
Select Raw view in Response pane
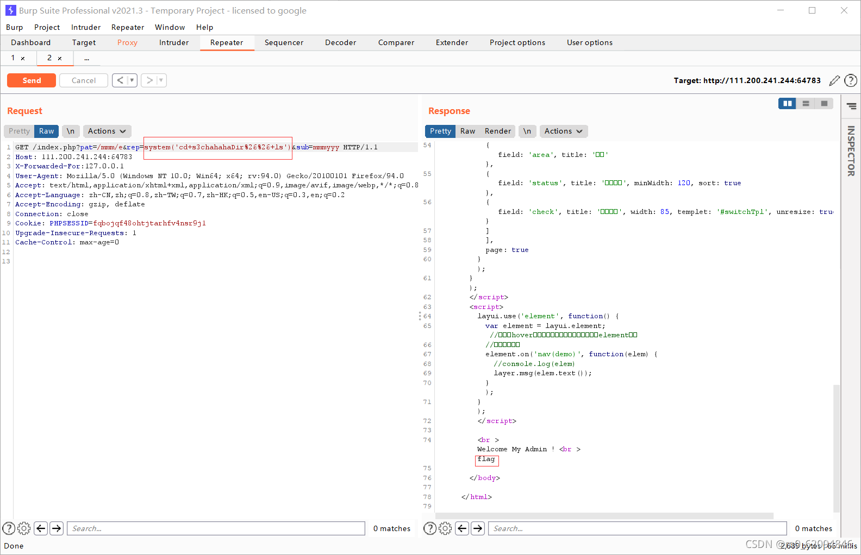coord(467,131)
